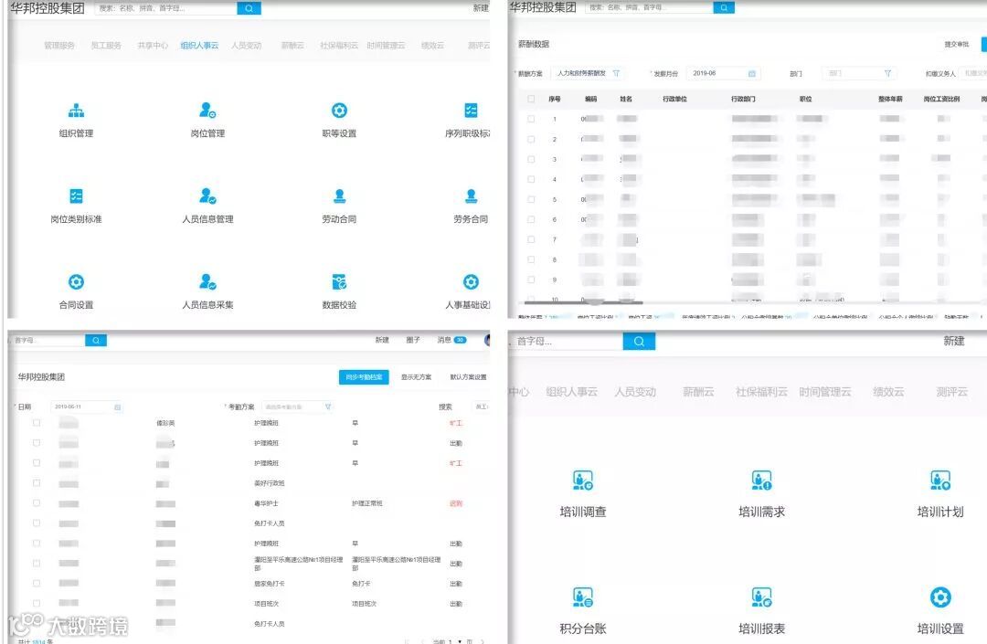Open the 组织管理 module icon
The height and width of the screenshot is (644, 987).
coord(76,111)
